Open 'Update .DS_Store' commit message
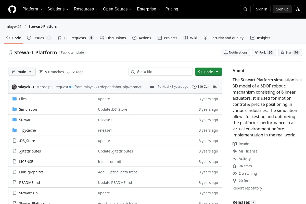The image size is (306, 204). click(112, 109)
